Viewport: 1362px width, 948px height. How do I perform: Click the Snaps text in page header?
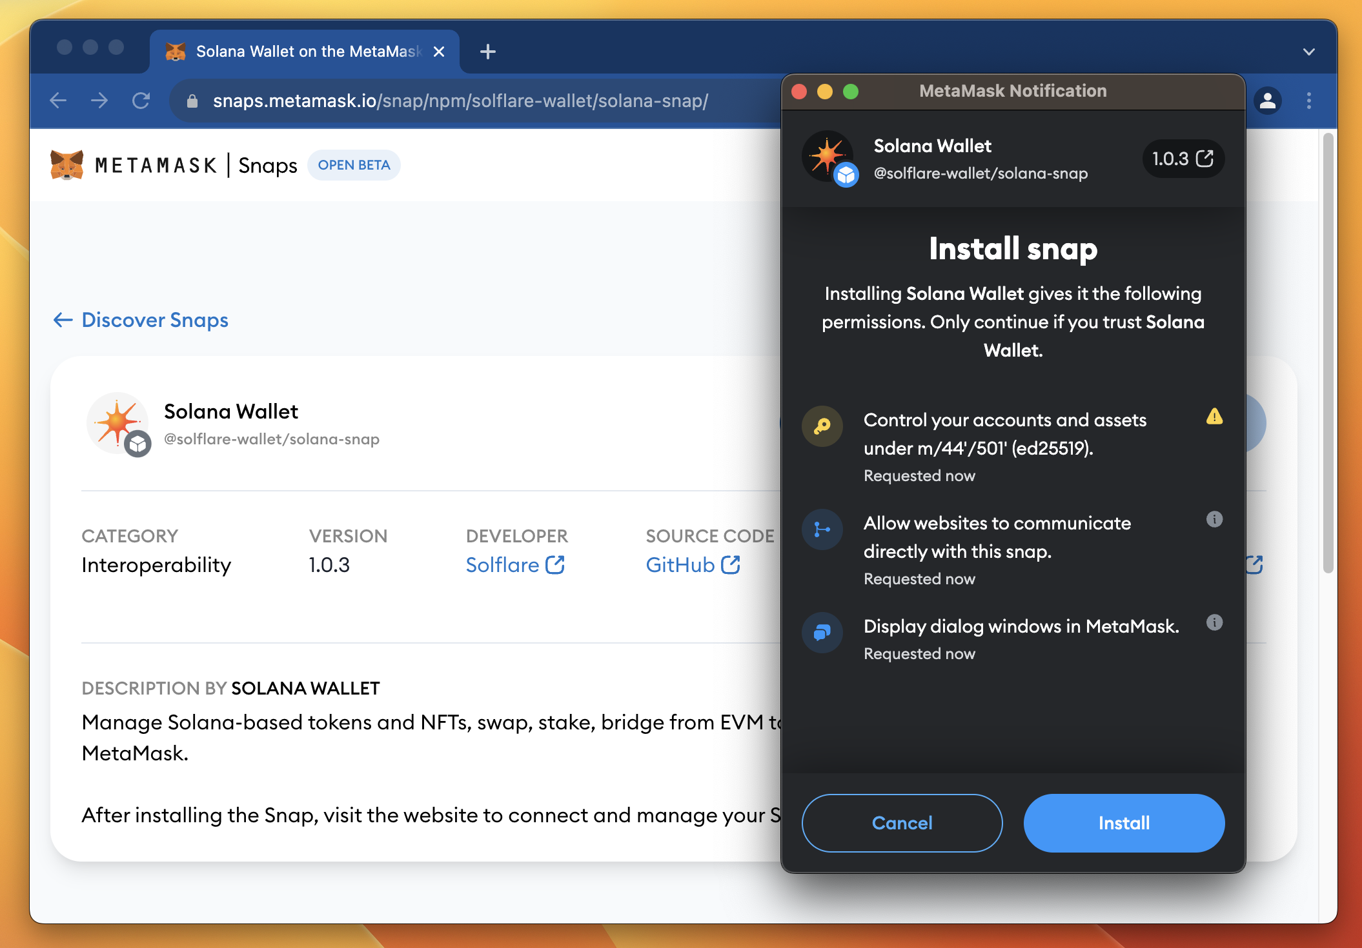pyautogui.click(x=268, y=165)
